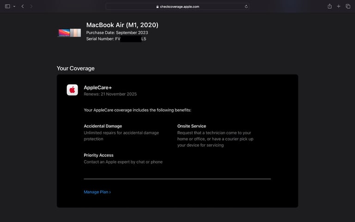Click the AppleCare+ red apple icon

(x=72, y=90)
